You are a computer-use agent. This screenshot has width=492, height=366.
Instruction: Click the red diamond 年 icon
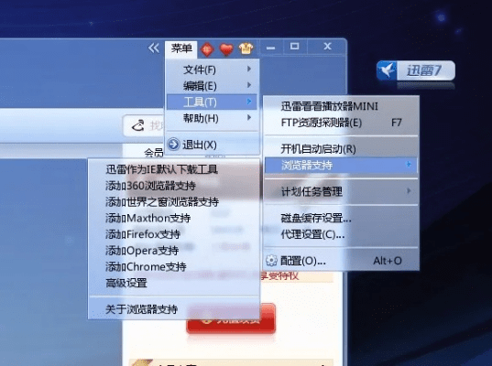pyautogui.click(x=207, y=49)
